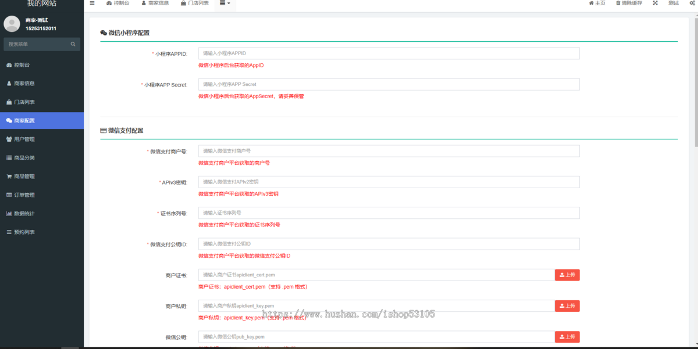Switch to the 商家信息 tab
698x349 pixels.
pyautogui.click(x=155, y=3)
